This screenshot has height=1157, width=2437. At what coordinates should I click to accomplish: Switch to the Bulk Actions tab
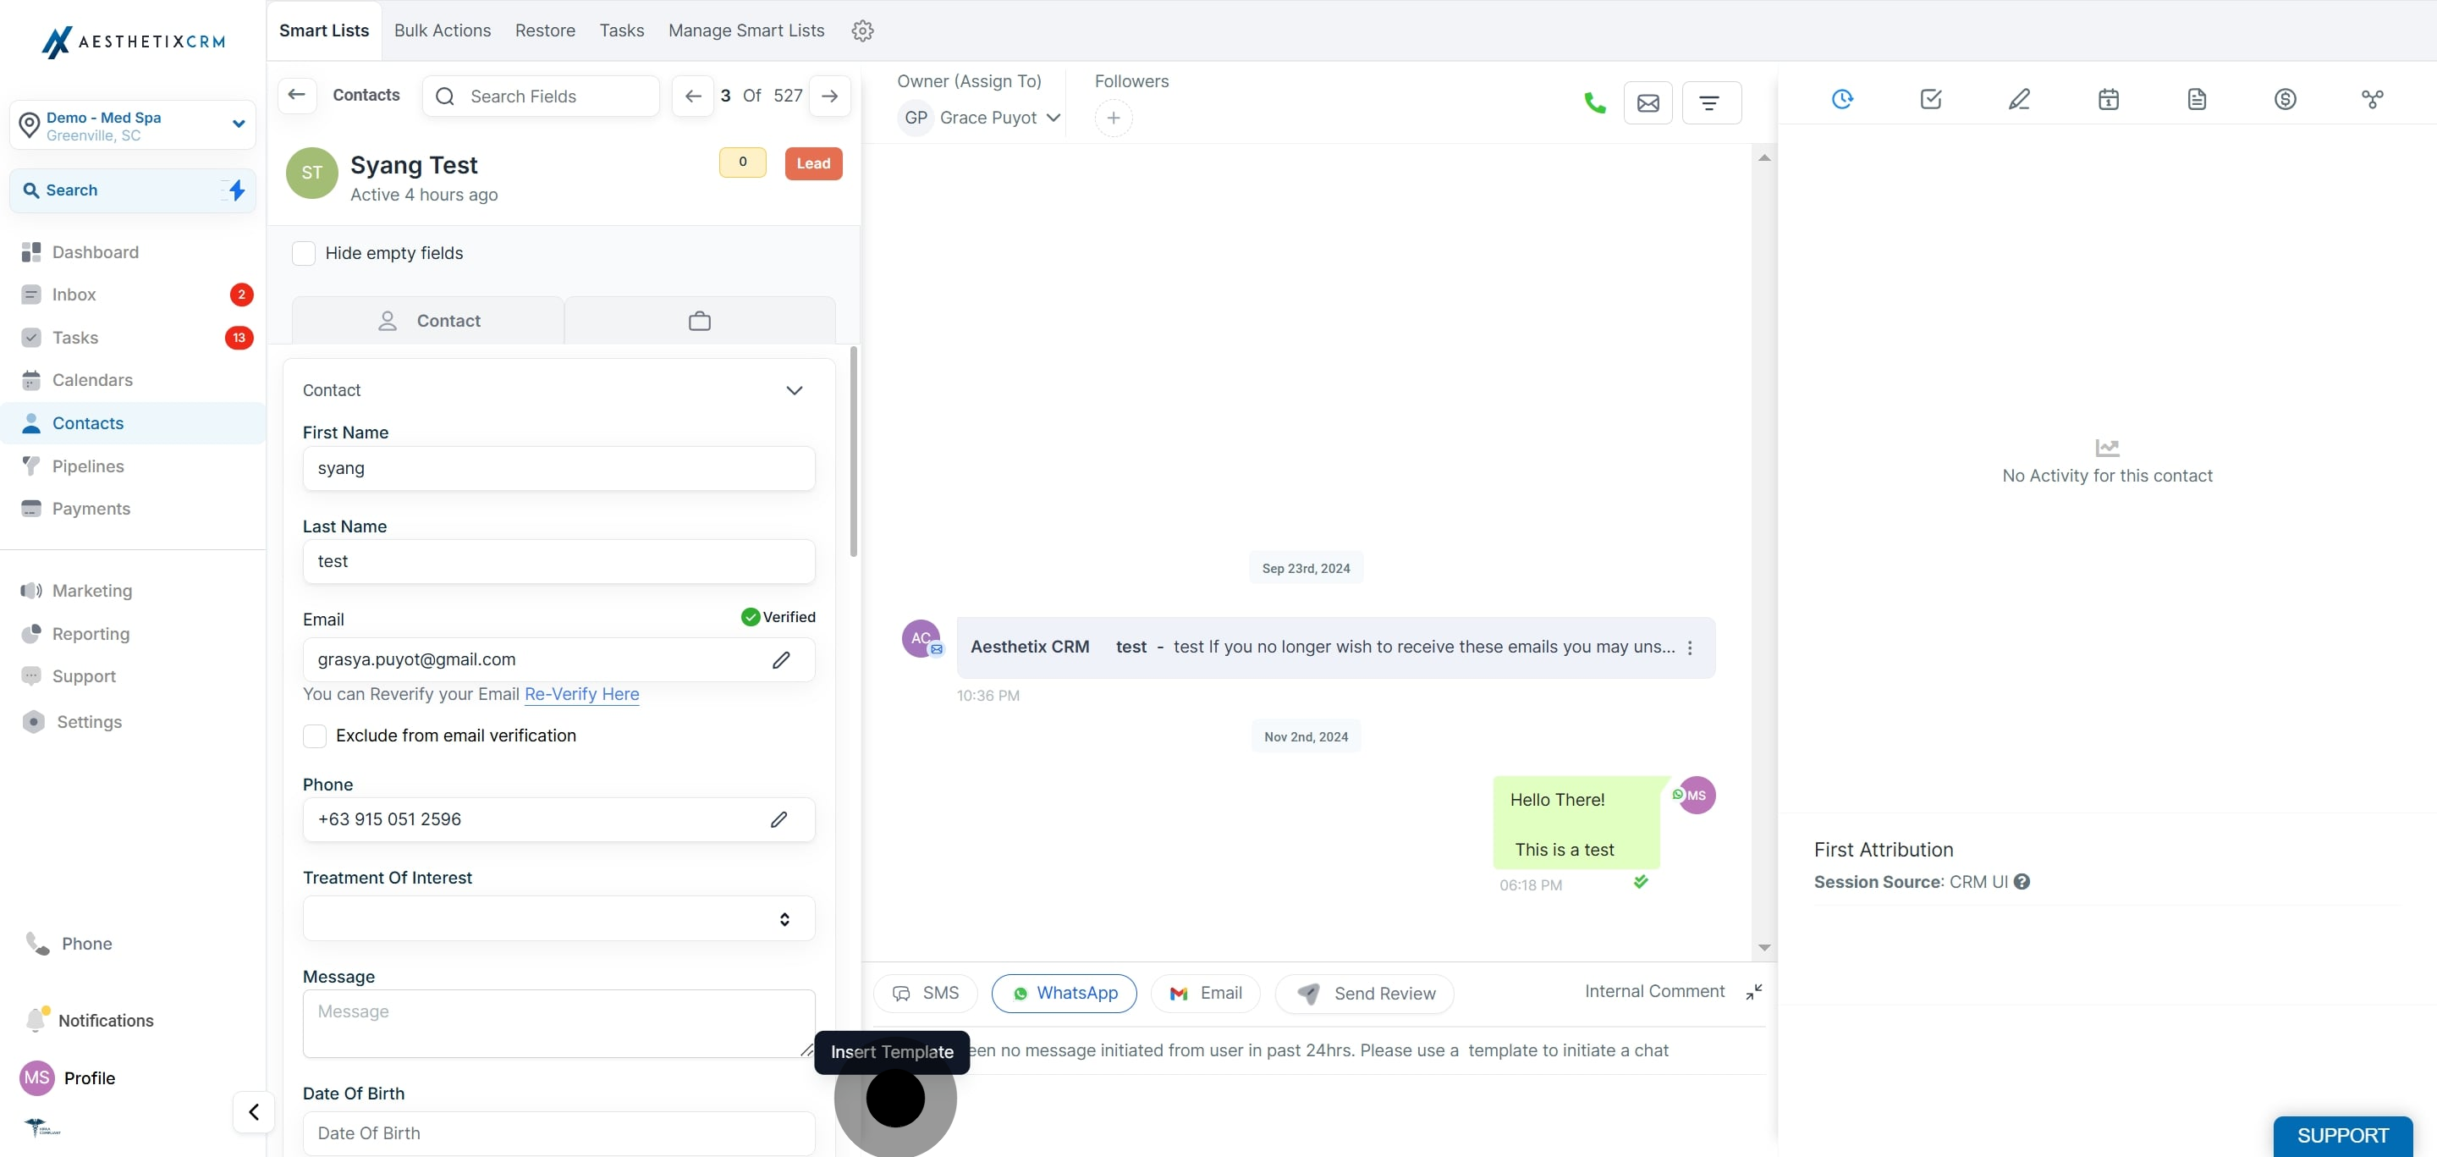point(442,30)
